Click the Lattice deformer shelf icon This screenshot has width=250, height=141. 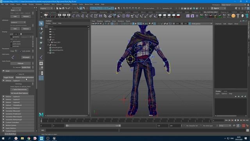pyautogui.click(x=128, y=16)
